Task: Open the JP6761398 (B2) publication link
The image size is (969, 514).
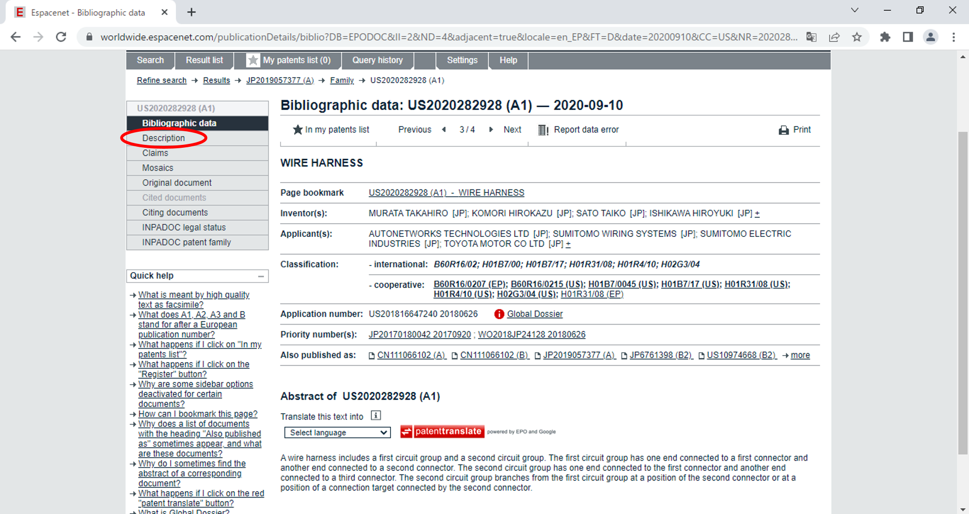Action: point(661,355)
